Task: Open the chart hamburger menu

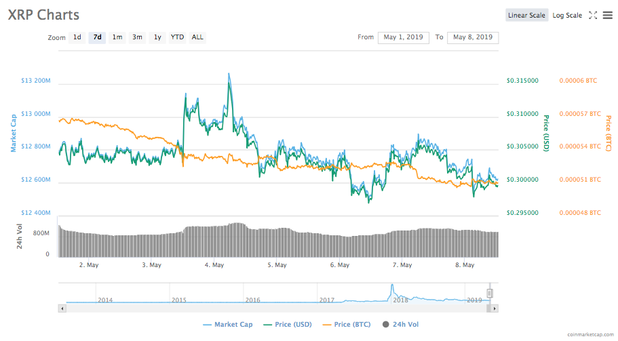Action: click(608, 16)
